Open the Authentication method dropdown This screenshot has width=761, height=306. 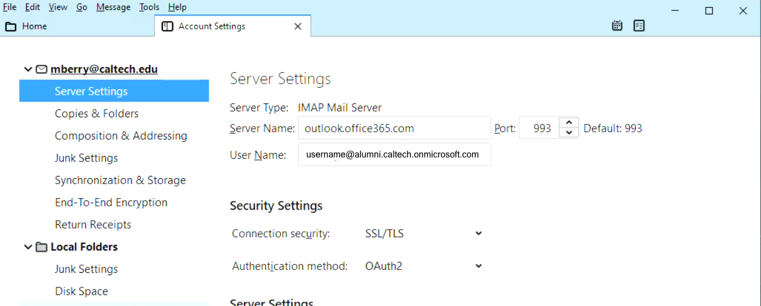coord(423,266)
